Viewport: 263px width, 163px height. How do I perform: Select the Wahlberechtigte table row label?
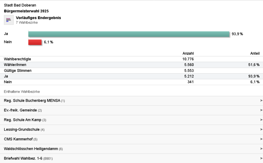point(17,59)
